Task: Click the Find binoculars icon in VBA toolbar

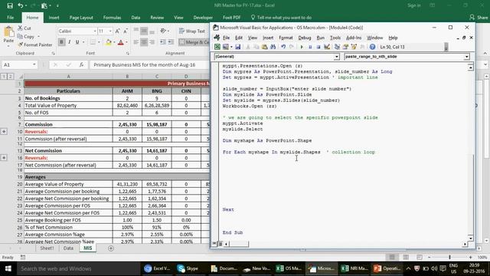Action: pos(273,47)
